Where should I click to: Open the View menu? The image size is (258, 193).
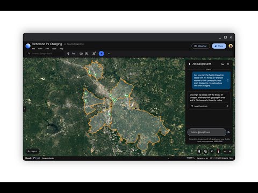click(40, 49)
